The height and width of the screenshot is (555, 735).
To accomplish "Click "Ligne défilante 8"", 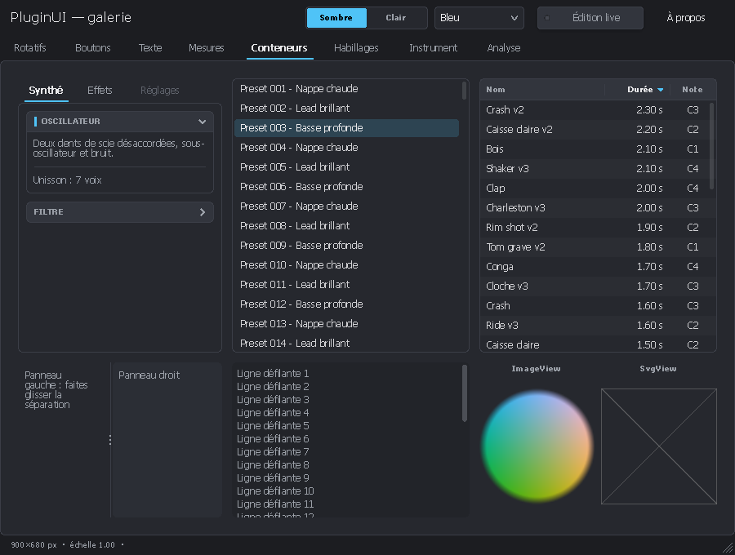I will [273, 465].
